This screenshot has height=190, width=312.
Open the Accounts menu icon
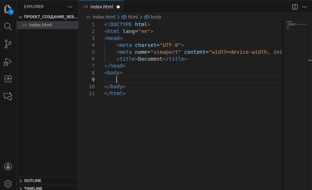pos(8,166)
